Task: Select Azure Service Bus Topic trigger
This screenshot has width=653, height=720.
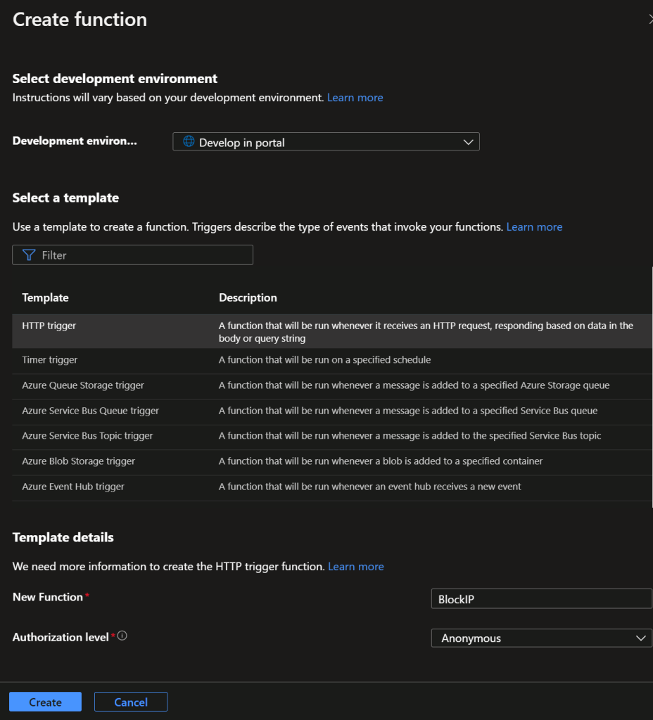Action: coord(87,436)
